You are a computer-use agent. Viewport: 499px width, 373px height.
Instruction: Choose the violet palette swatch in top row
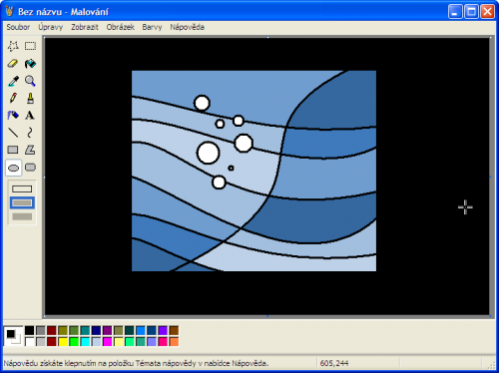coord(163,330)
